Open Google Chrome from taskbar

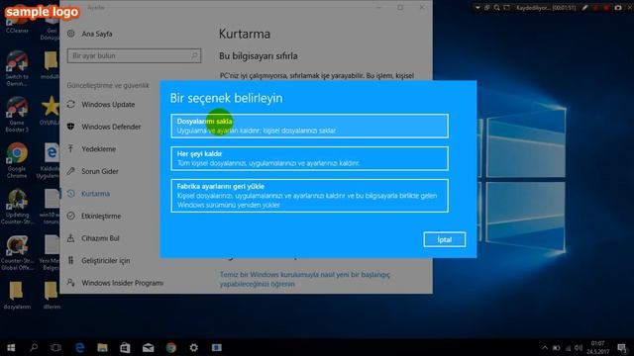[171, 347]
